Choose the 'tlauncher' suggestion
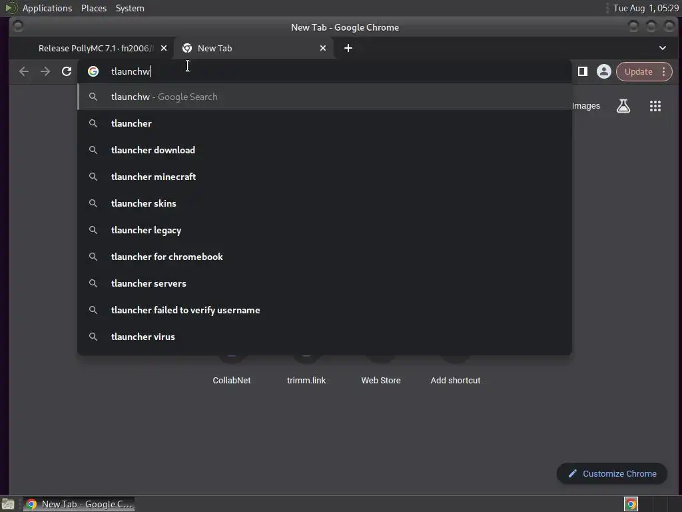The image size is (682, 512). coord(324,123)
